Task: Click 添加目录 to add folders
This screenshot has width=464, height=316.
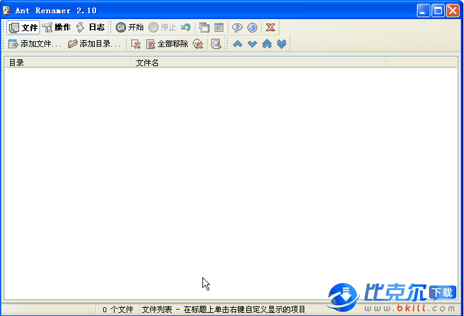Action: 94,44
